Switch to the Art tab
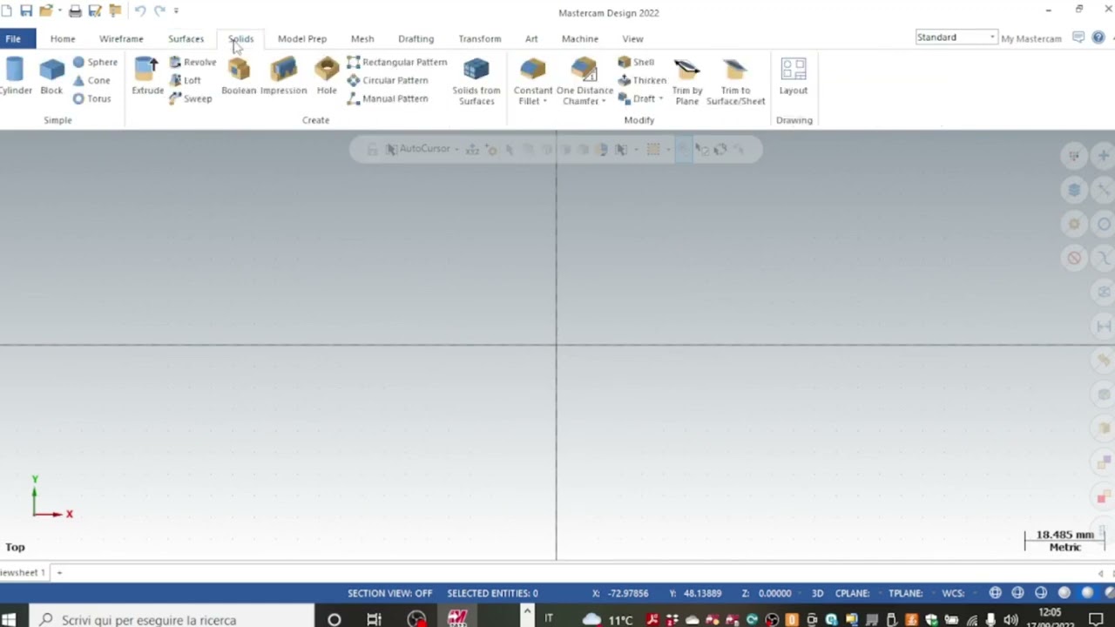The height and width of the screenshot is (627, 1115). 531,38
